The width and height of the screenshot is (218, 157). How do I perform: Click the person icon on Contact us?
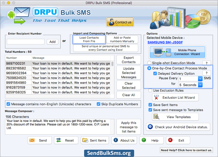[111, 22]
